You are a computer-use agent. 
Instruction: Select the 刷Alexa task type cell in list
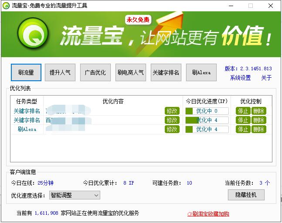(x=27, y=129)
